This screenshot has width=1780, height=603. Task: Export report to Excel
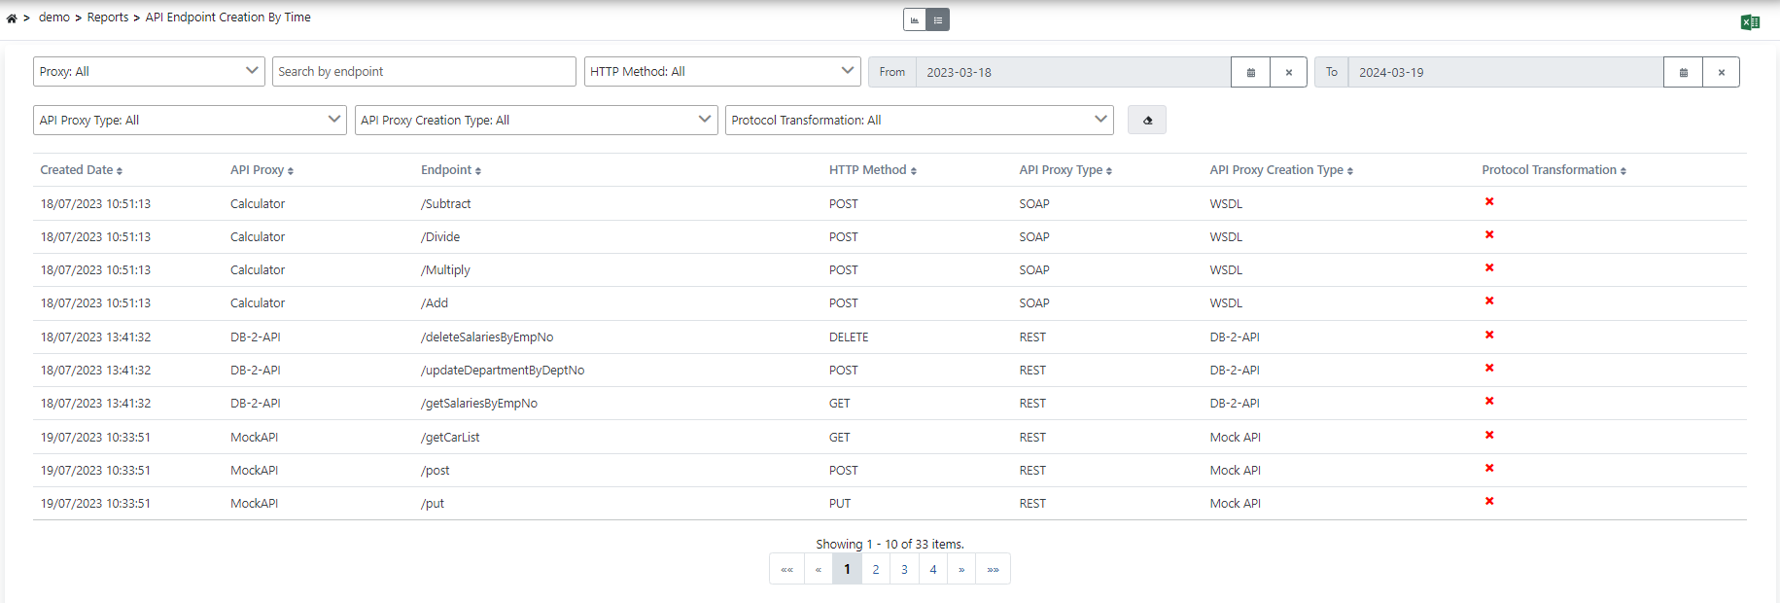[1750, 22]
